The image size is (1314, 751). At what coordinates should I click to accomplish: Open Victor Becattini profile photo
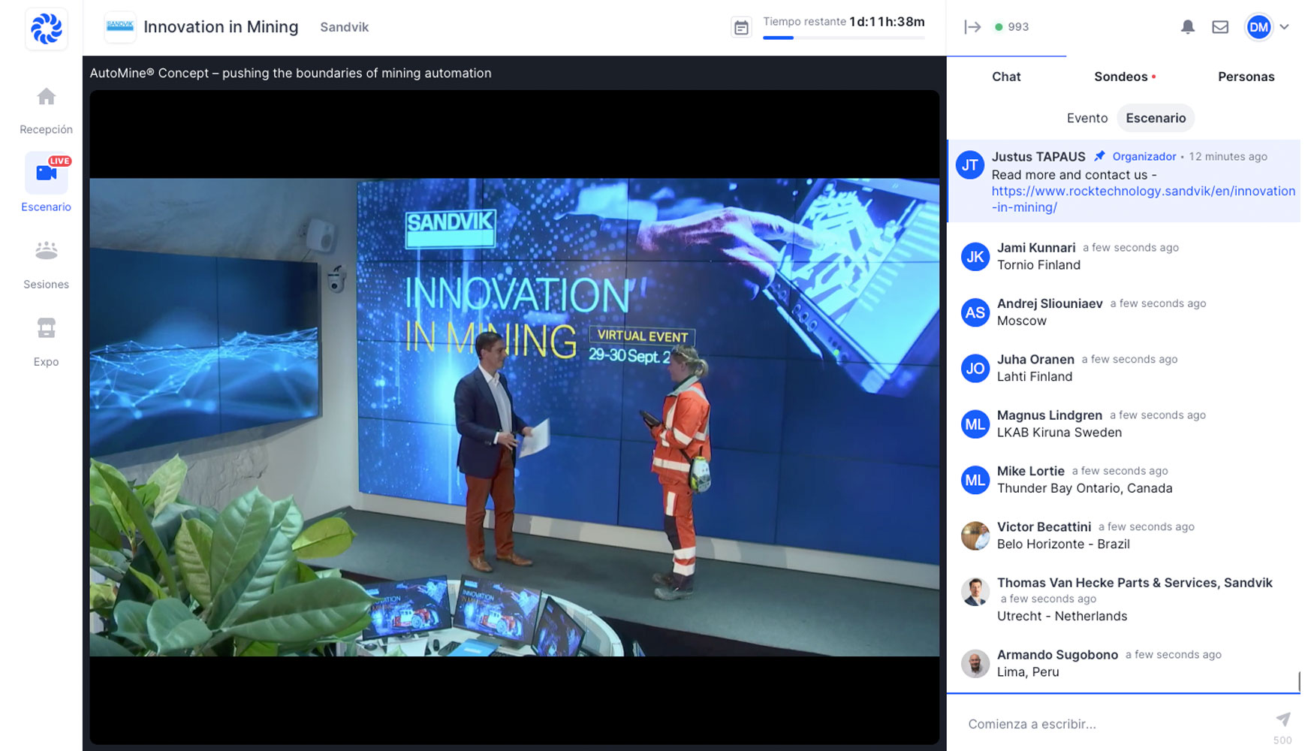click(975, 535)
